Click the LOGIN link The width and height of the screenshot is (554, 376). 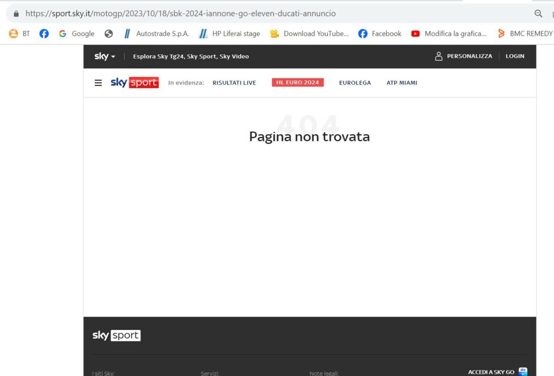click(515, 56)
